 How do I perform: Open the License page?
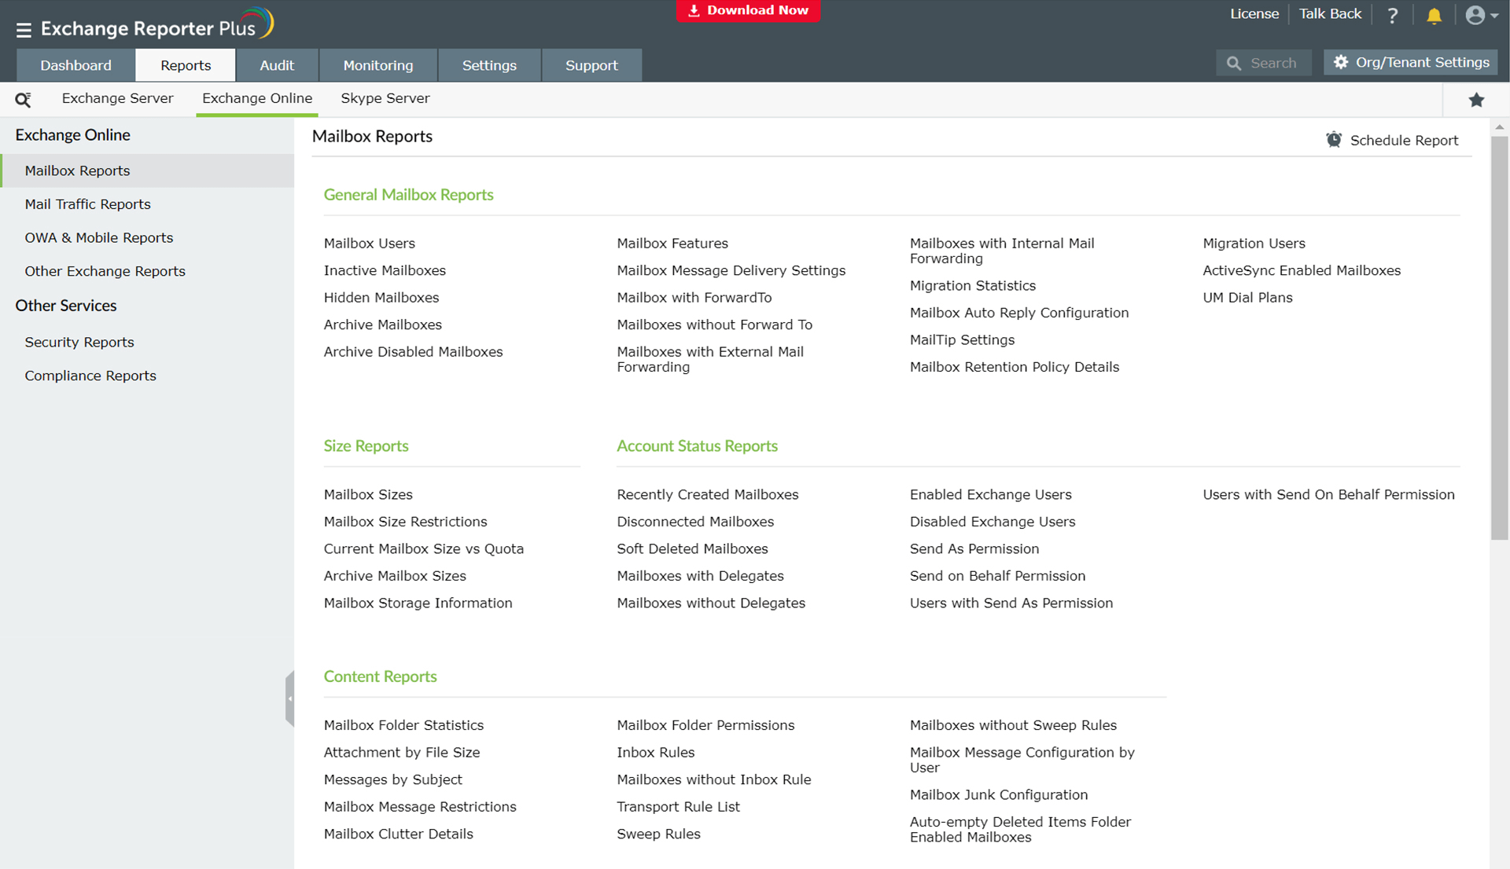tap(1254, 13)
